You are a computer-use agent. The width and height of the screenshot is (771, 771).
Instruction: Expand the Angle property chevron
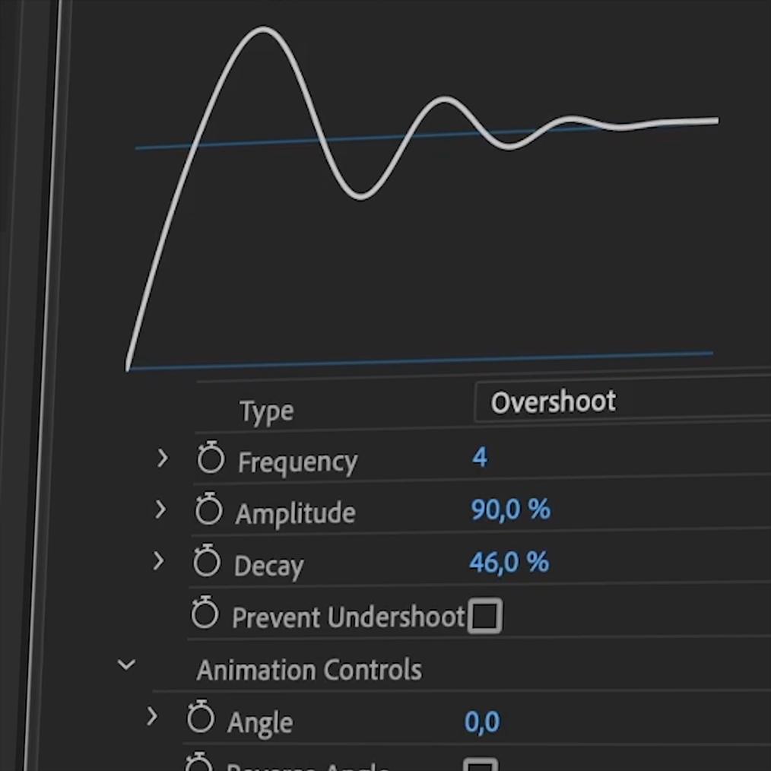(152, 716)
